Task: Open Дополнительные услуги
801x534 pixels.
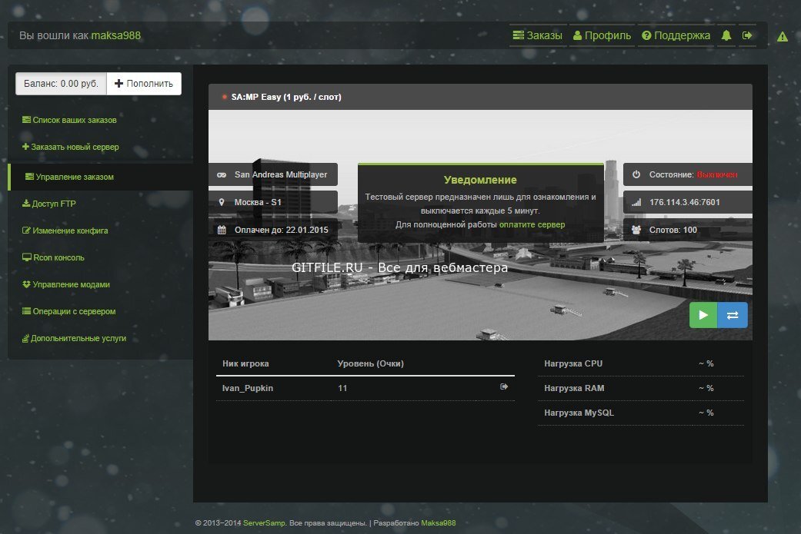Action: click(x=74, y=338)
